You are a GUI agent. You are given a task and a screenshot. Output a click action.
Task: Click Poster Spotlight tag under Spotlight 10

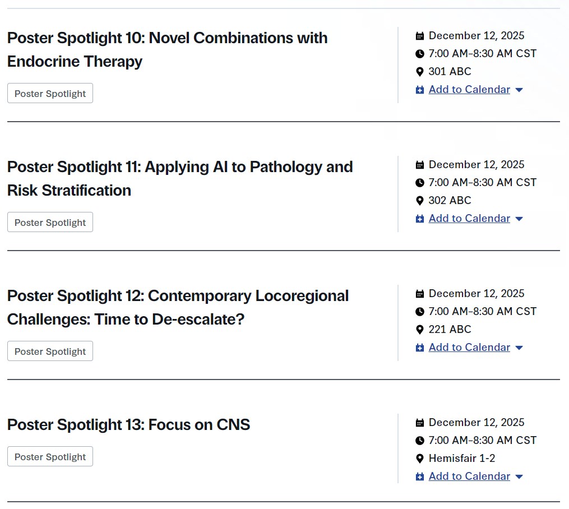[x=50, y=94]
